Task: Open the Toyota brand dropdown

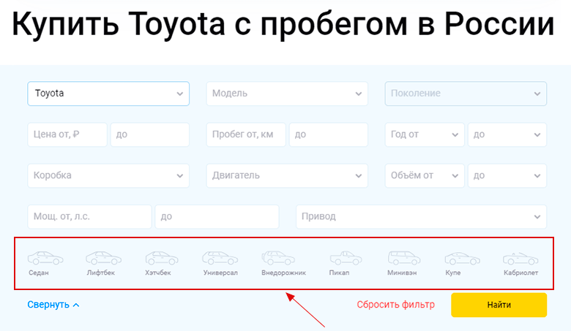Action: click(108, 94)
